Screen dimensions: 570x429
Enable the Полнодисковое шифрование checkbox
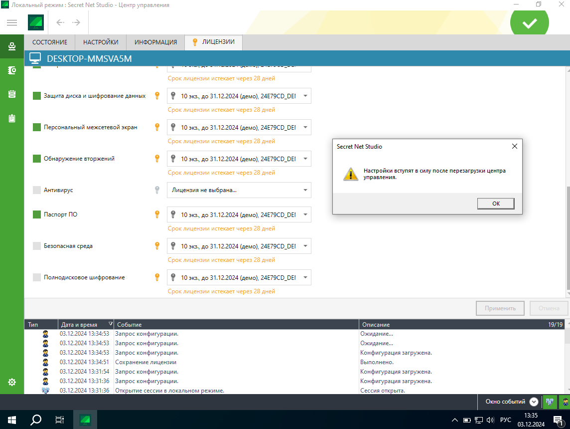point(37,277)
